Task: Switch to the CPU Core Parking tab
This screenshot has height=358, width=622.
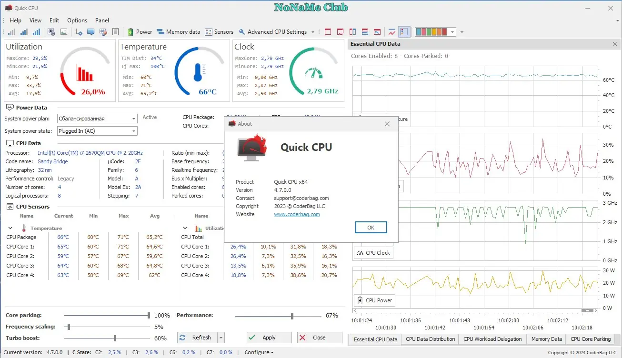Action: point(591,339)
